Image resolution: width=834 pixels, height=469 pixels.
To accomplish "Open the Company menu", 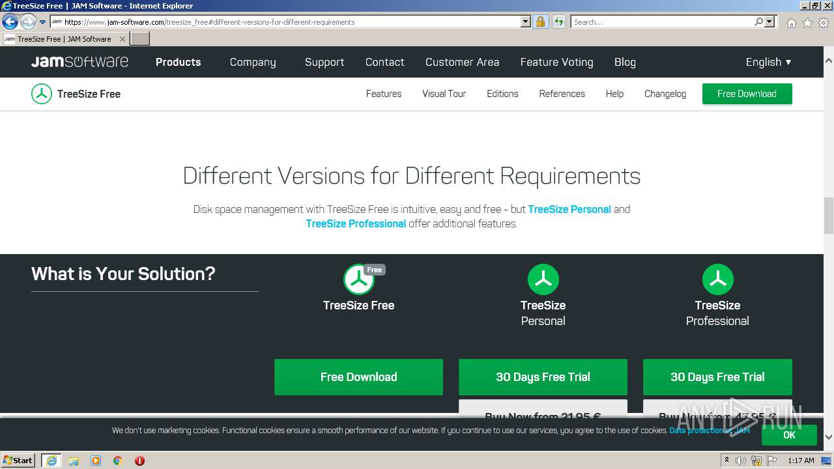I will coord(253,62).
